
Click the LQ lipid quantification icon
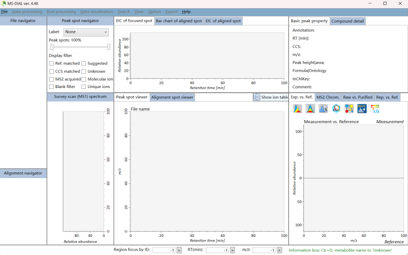375,108
